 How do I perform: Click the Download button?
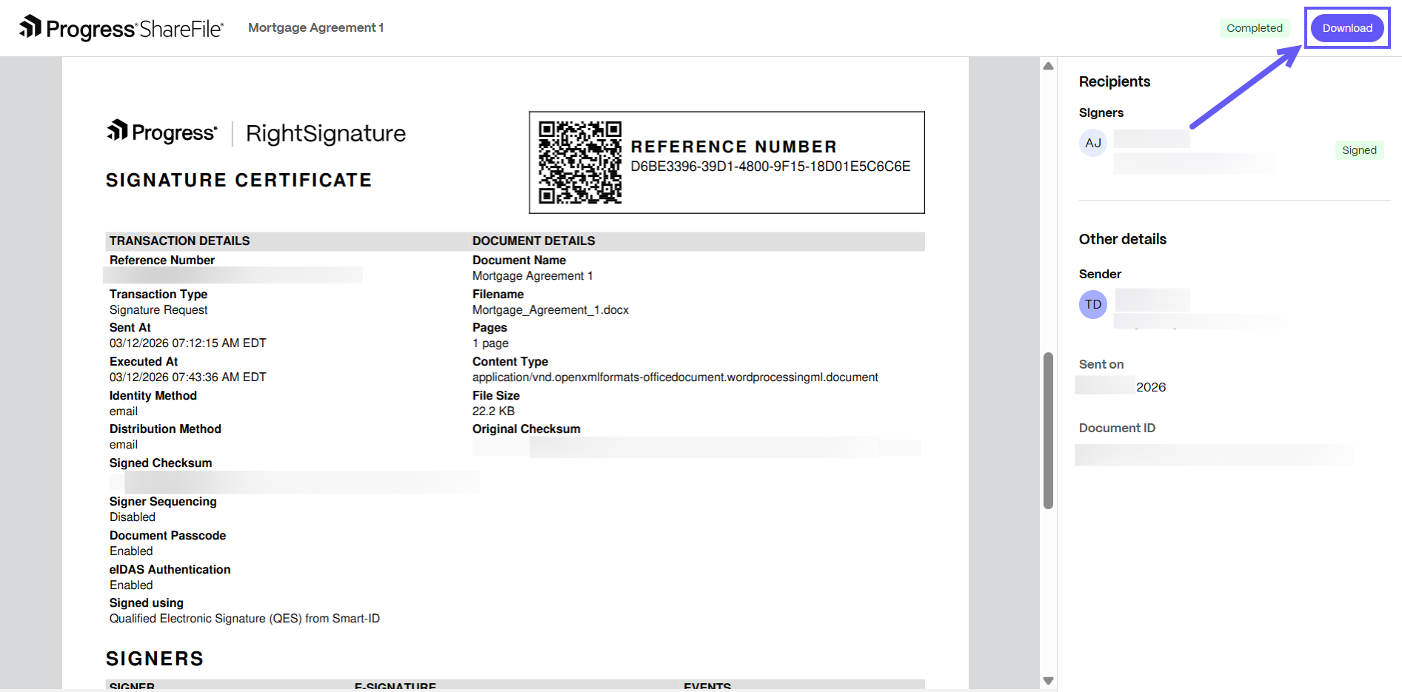[x=1346, y=28]
